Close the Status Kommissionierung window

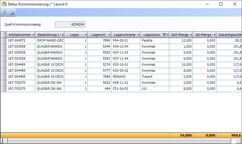234,4
